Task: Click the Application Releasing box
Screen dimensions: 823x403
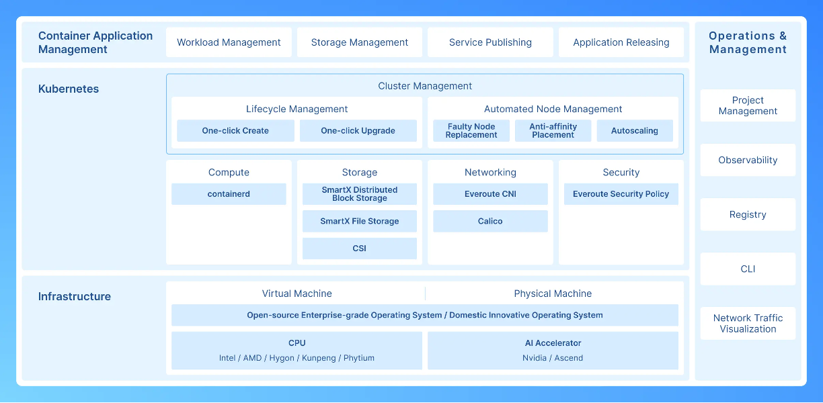Action: (x=621, y=42)
